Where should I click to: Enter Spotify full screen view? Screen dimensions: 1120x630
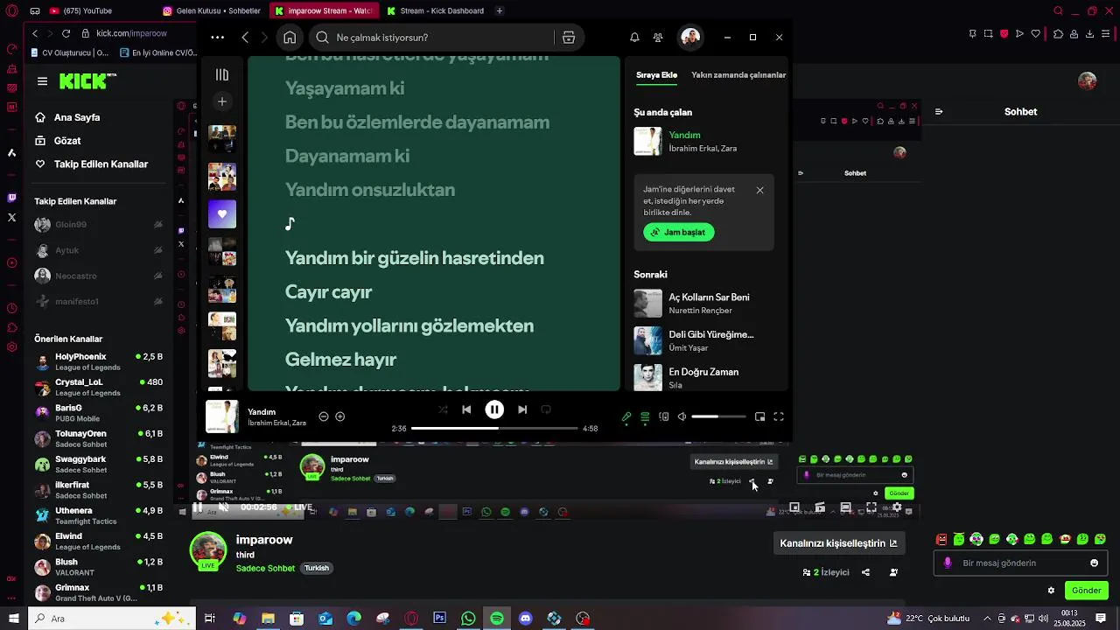pyautogui.click(x=779, y=417)
